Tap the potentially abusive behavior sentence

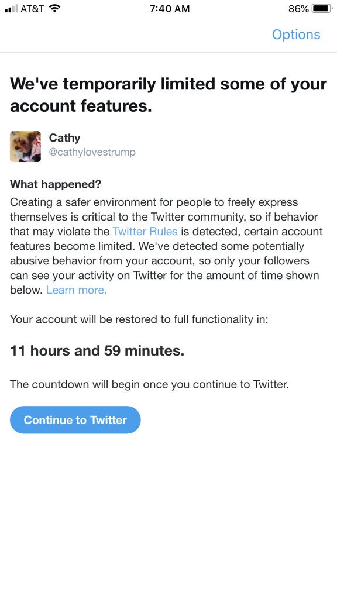[164, 268]
